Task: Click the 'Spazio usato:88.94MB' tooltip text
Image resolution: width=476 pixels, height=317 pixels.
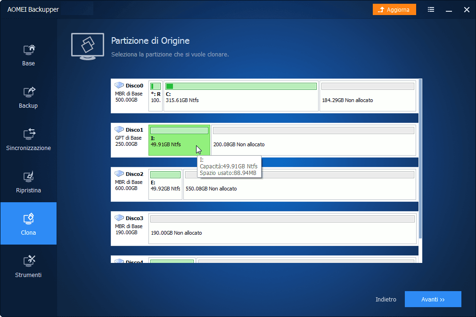Action: (x=228, y=173)
